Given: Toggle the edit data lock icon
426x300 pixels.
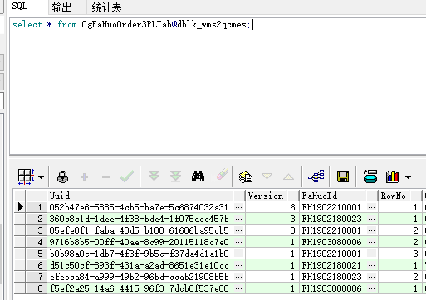Looking at the screenshot, I should tap(63, 177).
